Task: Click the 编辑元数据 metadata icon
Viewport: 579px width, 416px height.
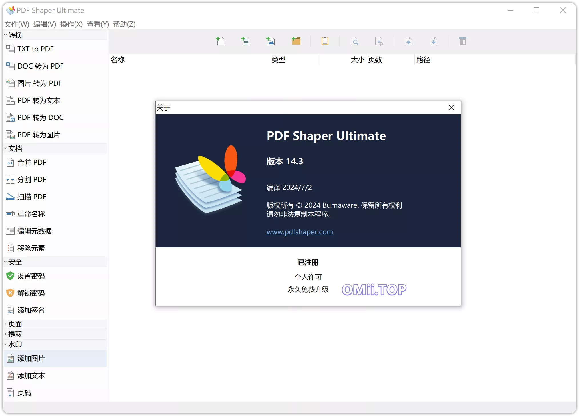Action: pos(10,231)
